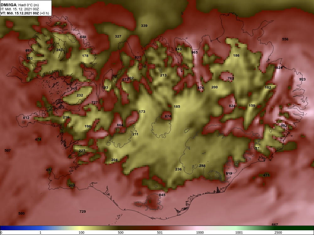Screen dimensions: 314x235
Task: Select the 474 offshore value
Action: tap(38, 139)
